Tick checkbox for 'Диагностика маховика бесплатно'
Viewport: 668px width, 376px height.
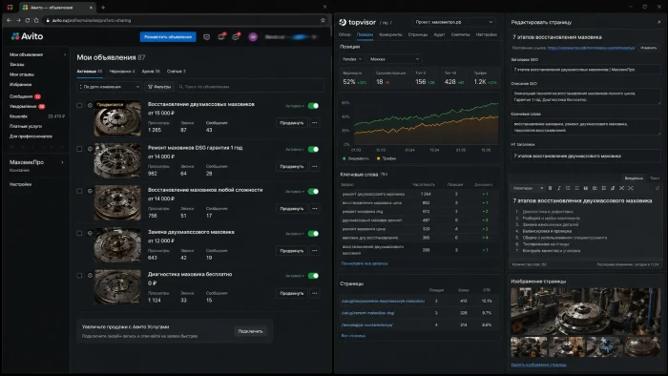[79, 275]
